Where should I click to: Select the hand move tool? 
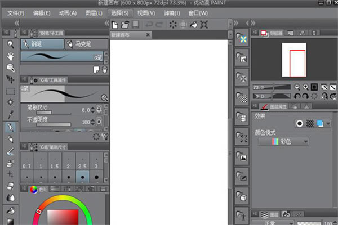10,56
